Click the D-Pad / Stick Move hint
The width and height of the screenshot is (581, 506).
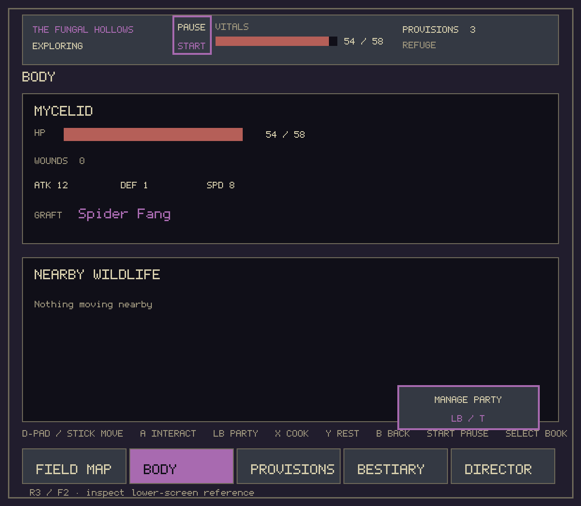click(x=73, y=433)
